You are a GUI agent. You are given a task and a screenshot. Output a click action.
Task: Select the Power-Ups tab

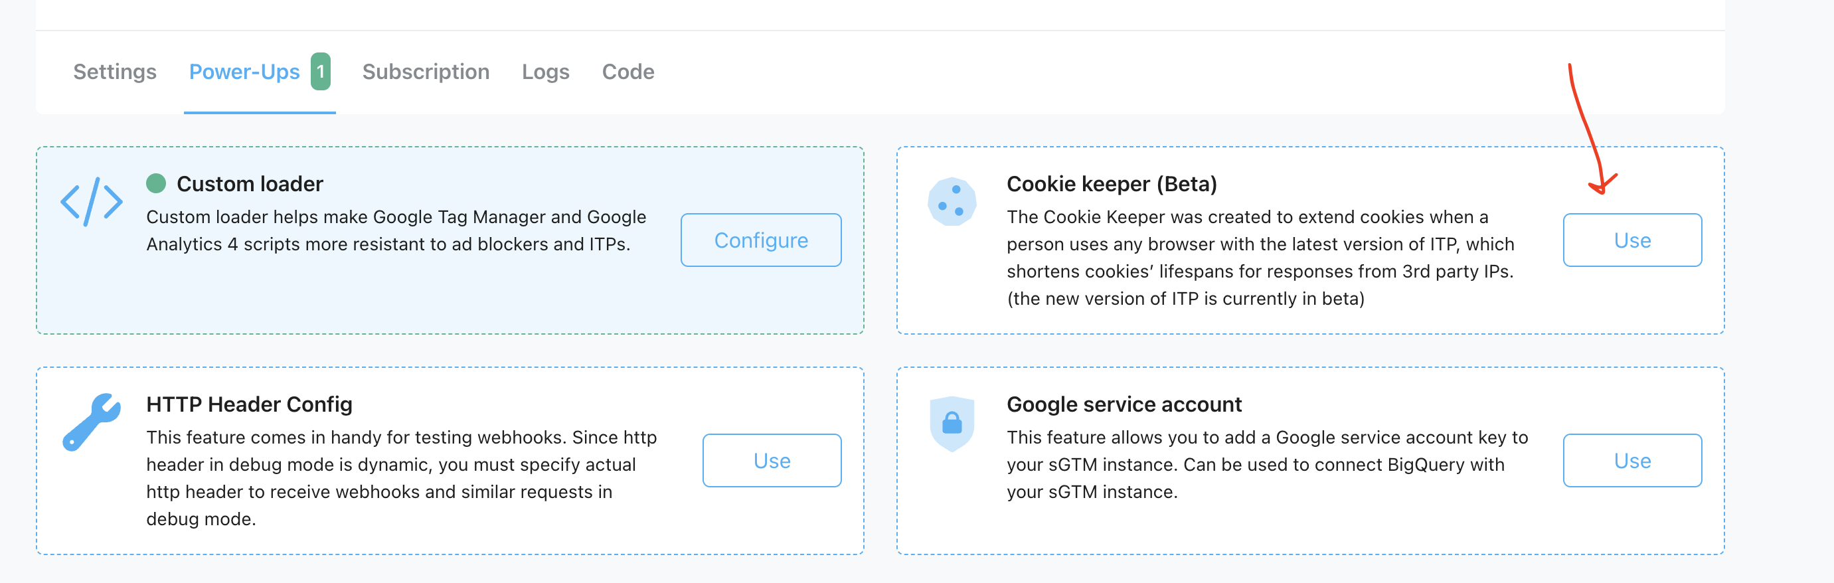244,72
